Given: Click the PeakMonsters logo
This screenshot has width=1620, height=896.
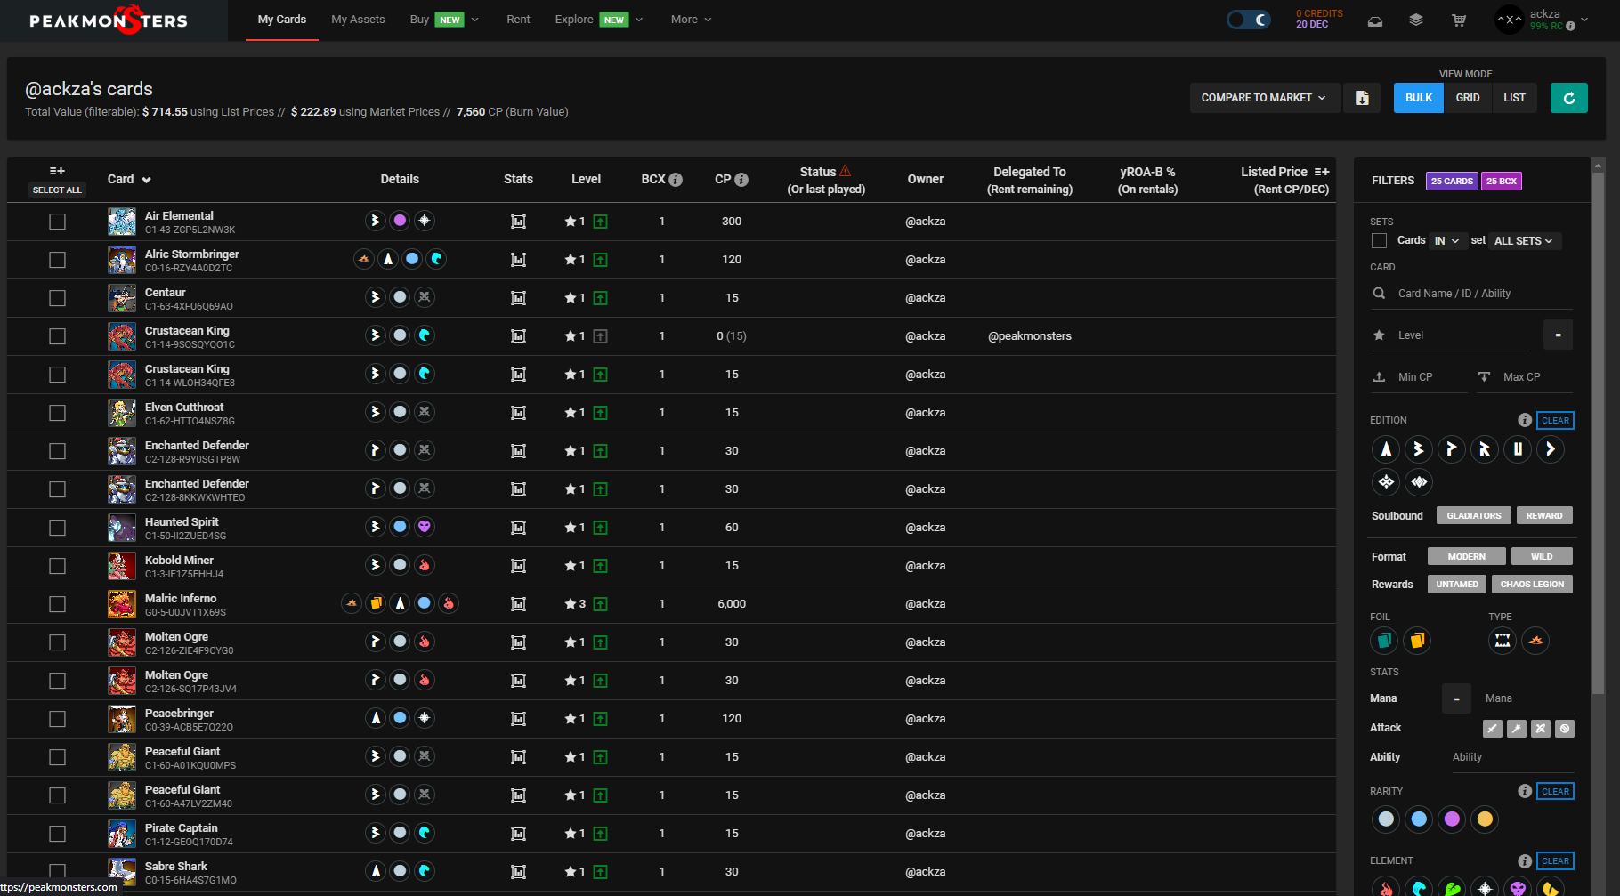Looking at the screenshot, I should point(109,20).
